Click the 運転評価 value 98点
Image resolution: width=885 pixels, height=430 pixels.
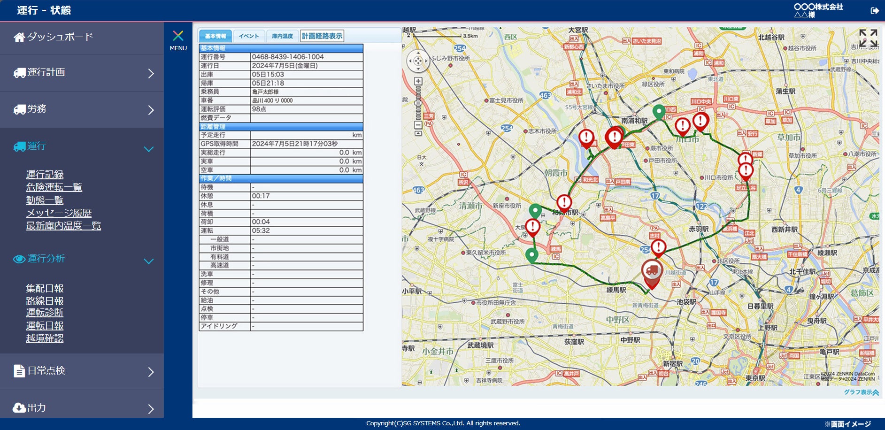[x=259, y=109]
